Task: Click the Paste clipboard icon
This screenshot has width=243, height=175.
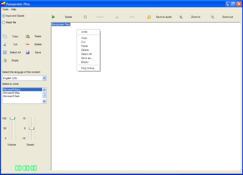Action: coord(28,36)
